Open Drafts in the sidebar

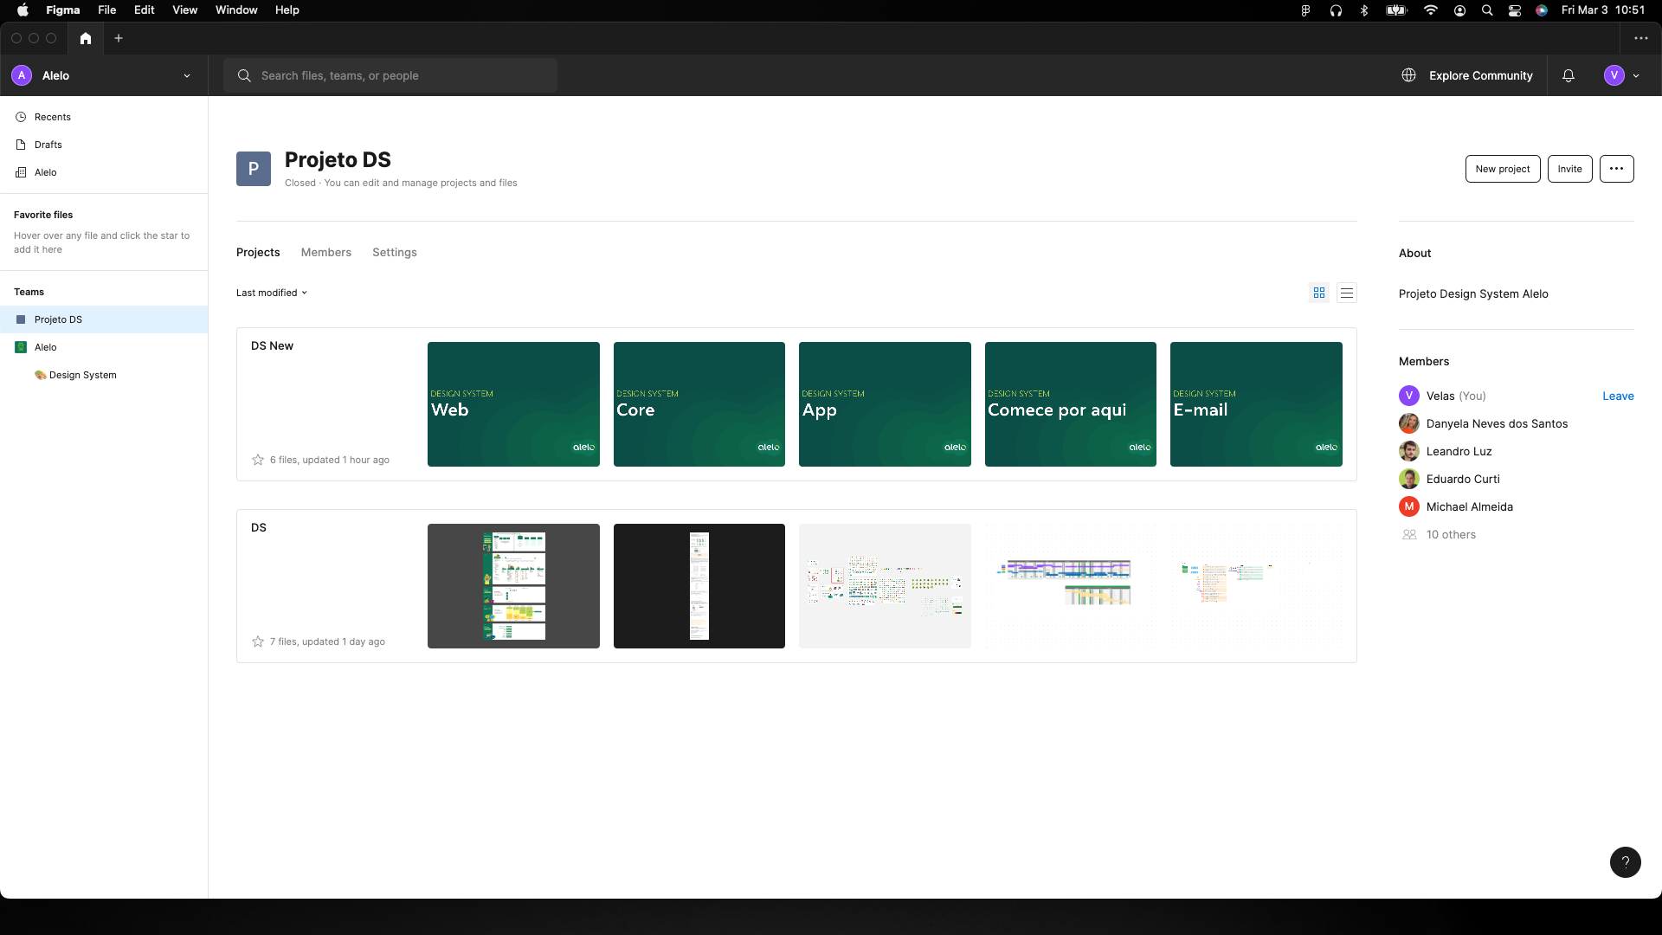[48, 145]
